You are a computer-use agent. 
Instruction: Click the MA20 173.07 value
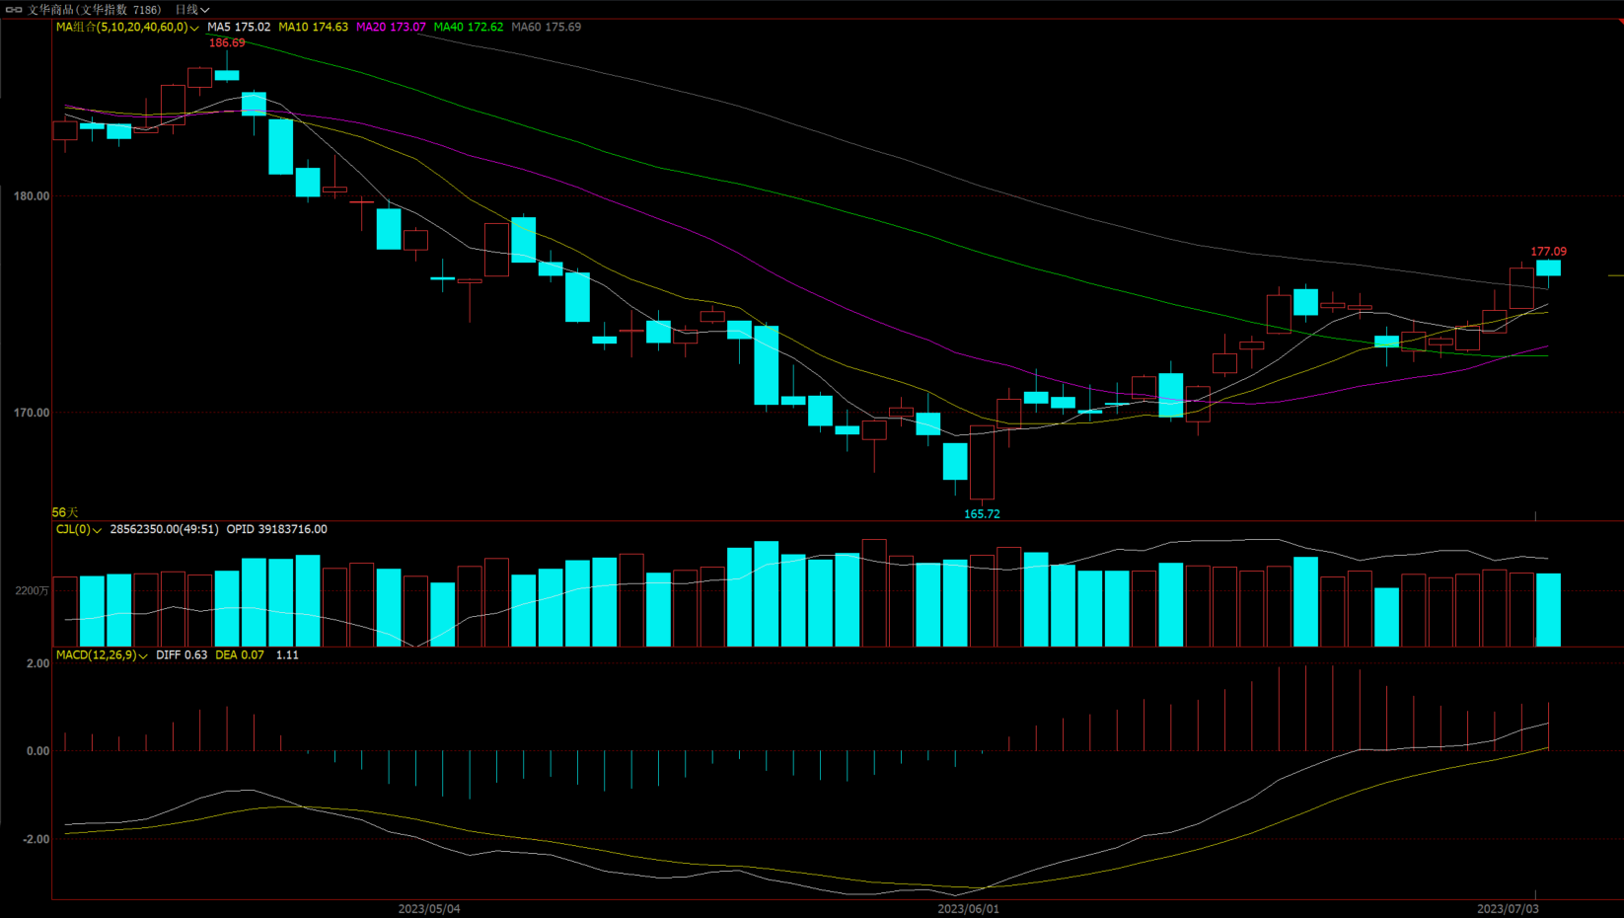(391, 27)
